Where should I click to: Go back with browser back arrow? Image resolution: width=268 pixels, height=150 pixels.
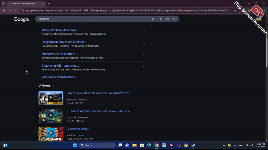[4, 10]
